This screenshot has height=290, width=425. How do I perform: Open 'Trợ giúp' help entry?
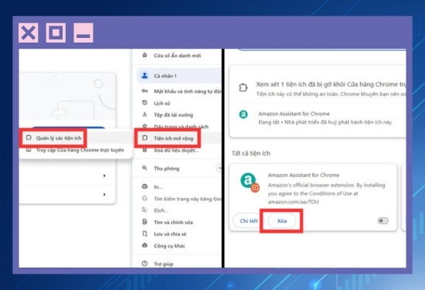[164, 264]
